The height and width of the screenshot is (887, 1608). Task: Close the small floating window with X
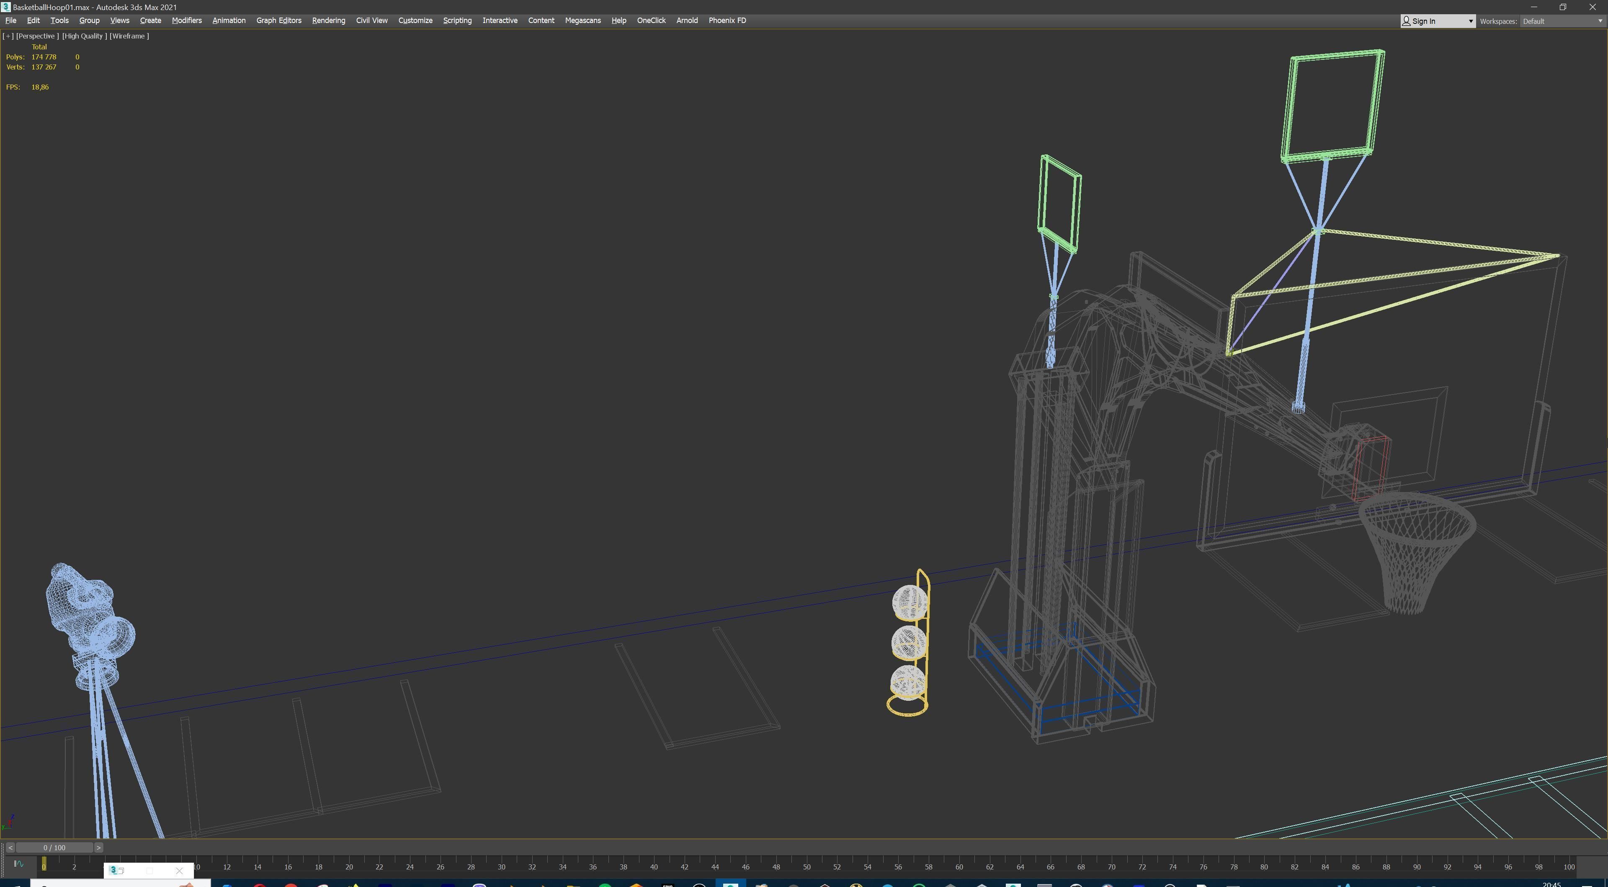pos(179,871)
